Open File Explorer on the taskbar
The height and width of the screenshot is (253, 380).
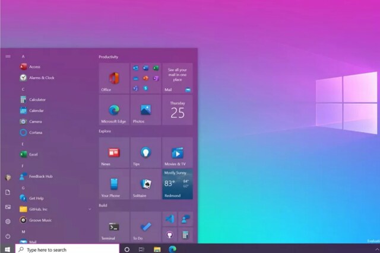coord(157,249)
